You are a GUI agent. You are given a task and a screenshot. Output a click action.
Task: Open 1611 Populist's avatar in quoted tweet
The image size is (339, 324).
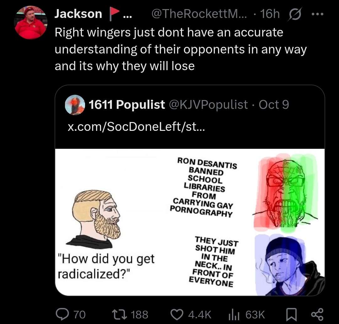[75, 105]
